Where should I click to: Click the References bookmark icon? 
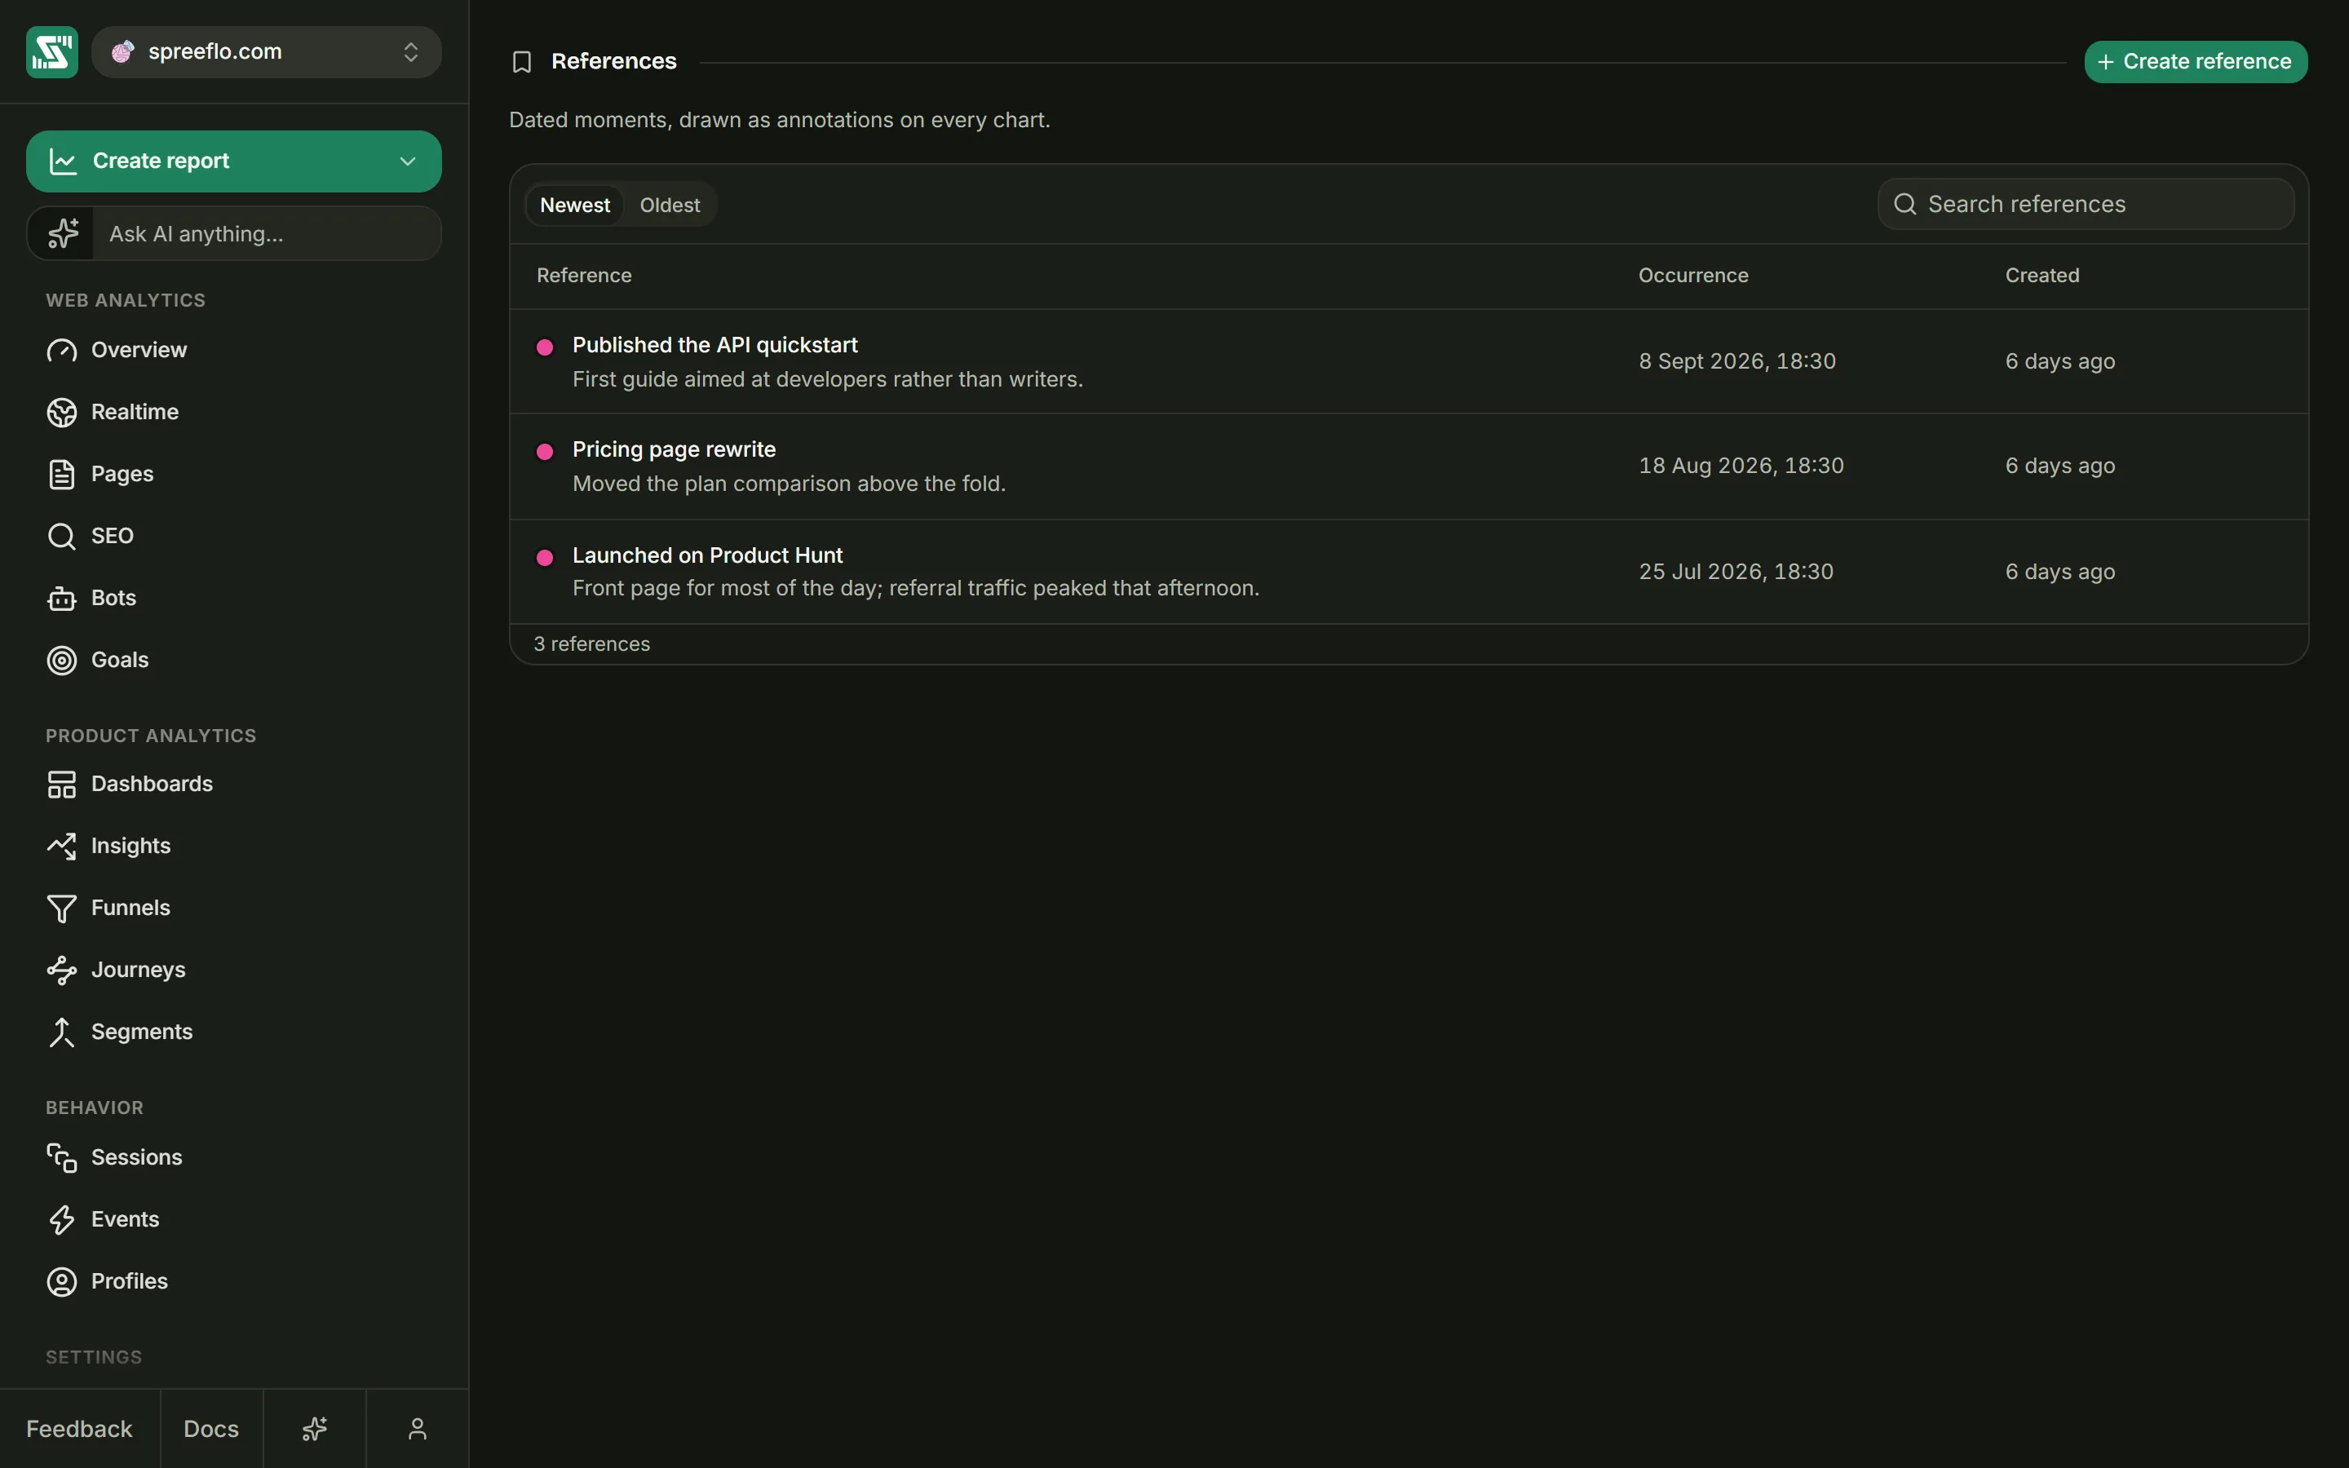click(522, 62)
